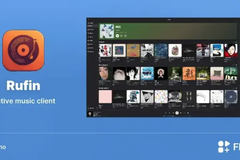Screen dimensions: 240x160
Task: Open the red-calligraphy album first in Explore
Action: (105, 50)
